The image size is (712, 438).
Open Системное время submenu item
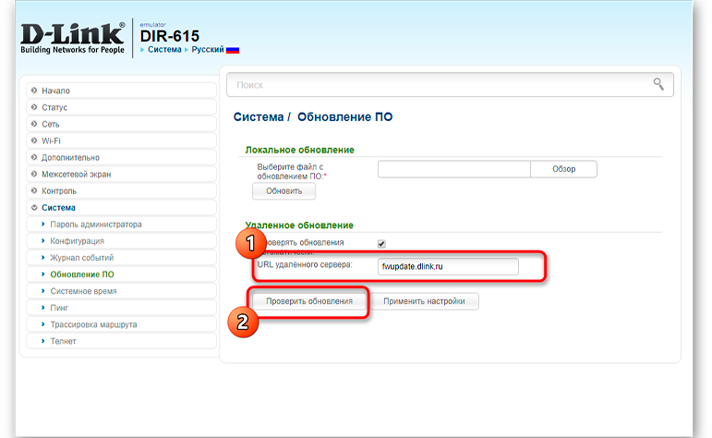121,291
